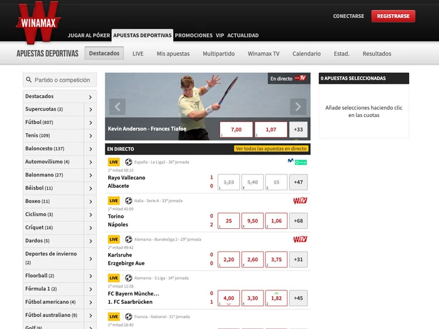Viewport: 439px width, 329px height.
Task: Select Erzgebirge Aue win odds 3,75
Action: click(276, 259)
